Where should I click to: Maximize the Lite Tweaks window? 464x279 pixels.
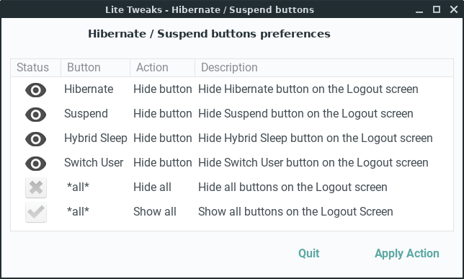tap(437, 9)
